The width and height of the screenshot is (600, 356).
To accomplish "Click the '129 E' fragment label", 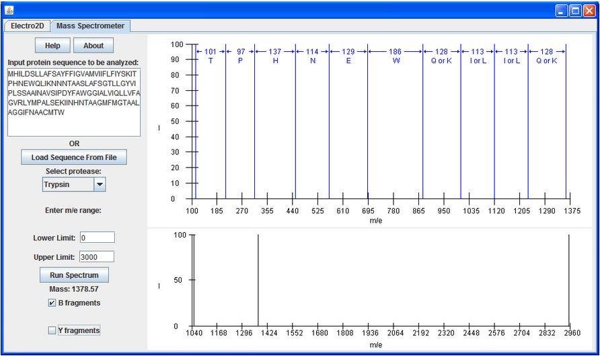I will [x=348, y=56].
